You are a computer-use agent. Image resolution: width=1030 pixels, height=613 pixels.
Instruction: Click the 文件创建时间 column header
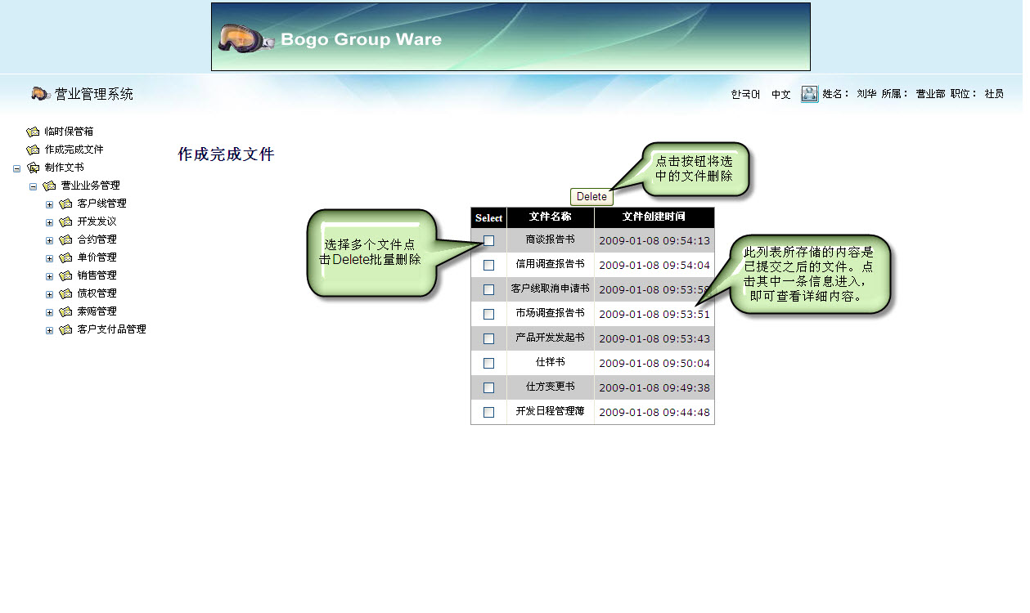coord(653,217)
